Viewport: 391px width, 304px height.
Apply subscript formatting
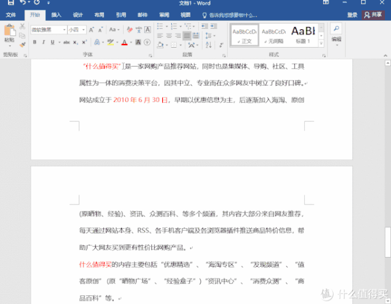click(x=75, y=43)
